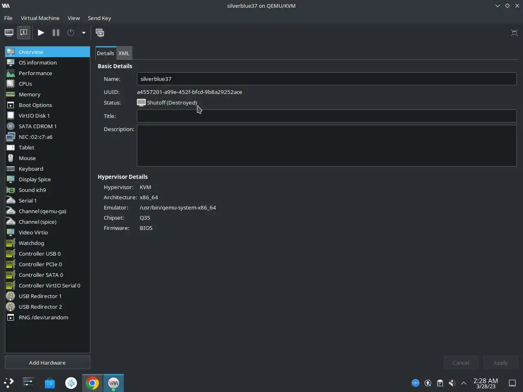The width and height of the screenshot is (523, 392).
Task: Click the Name field containing silverblue37
Action: tap(326, 79)
